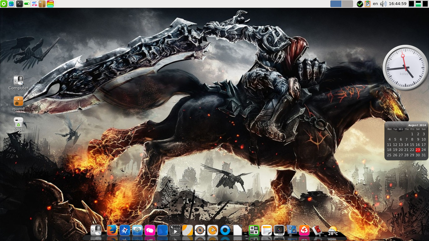Open the email client in dock
The height and width of the screenshot is (241, 429).
pos(137,230)
